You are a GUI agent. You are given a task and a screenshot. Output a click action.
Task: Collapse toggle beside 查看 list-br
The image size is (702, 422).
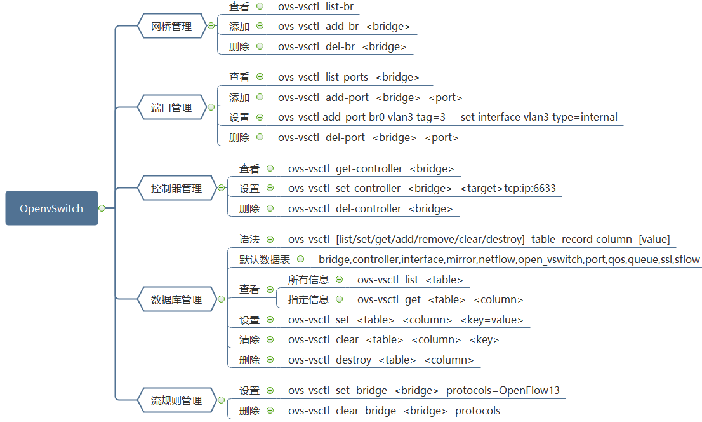[260, 6]
